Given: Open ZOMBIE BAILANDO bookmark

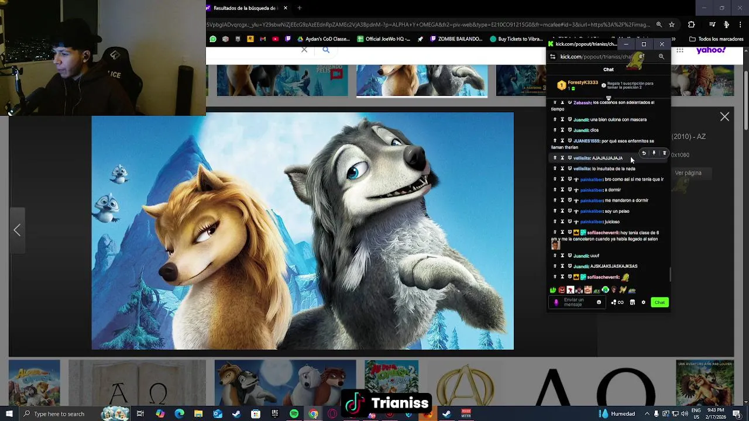Looking at the screenshot, I should click(456, 39).
